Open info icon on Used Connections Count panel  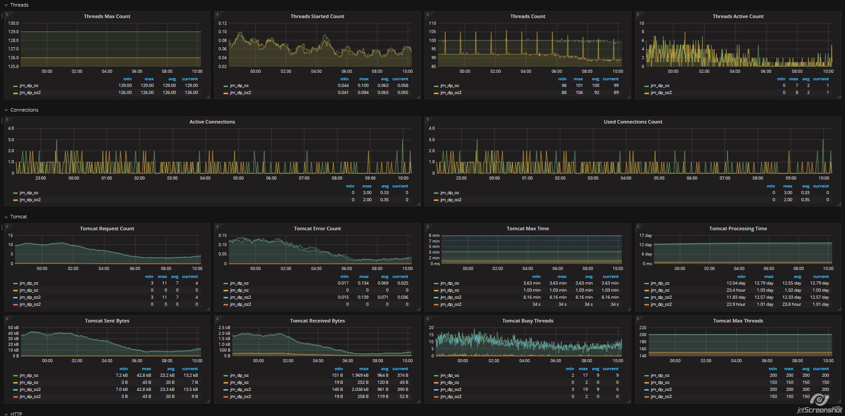[x=427, y=119]
